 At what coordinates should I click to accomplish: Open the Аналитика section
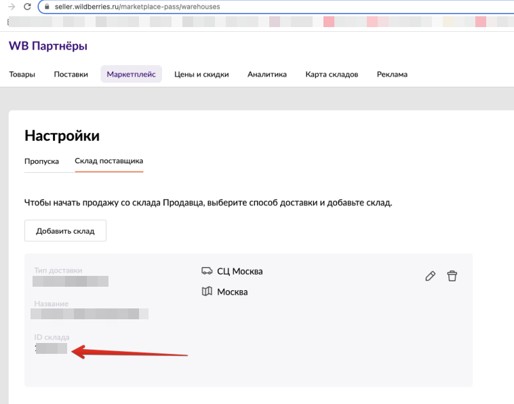click(x=267, y=75)
